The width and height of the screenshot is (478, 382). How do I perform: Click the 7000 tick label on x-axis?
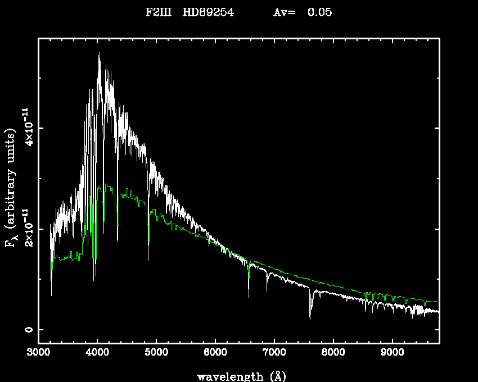click(x=274, y=353)
